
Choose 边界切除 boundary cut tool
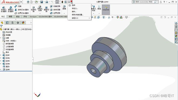point(55,13)
